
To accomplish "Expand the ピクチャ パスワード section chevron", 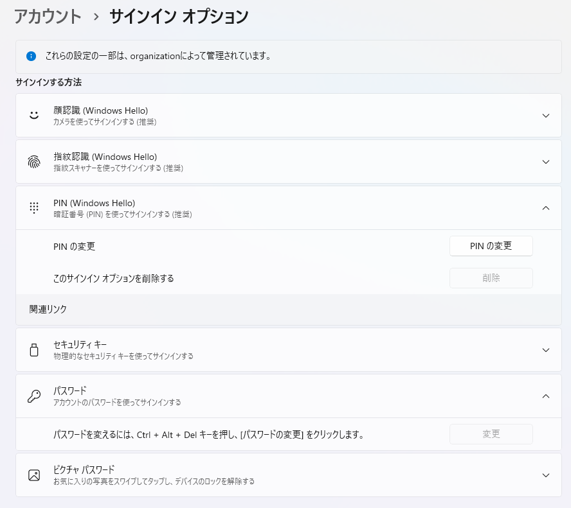I will (x=545, y=475).
